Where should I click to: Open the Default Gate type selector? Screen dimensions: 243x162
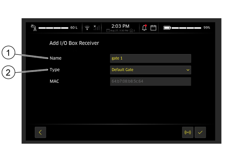[150, 70]
